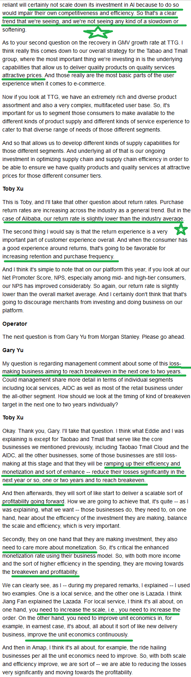This screenshot has height=677, width=191.
Task: Click underlined "improve the unit economics continuously"
Action: coord(78,634)
